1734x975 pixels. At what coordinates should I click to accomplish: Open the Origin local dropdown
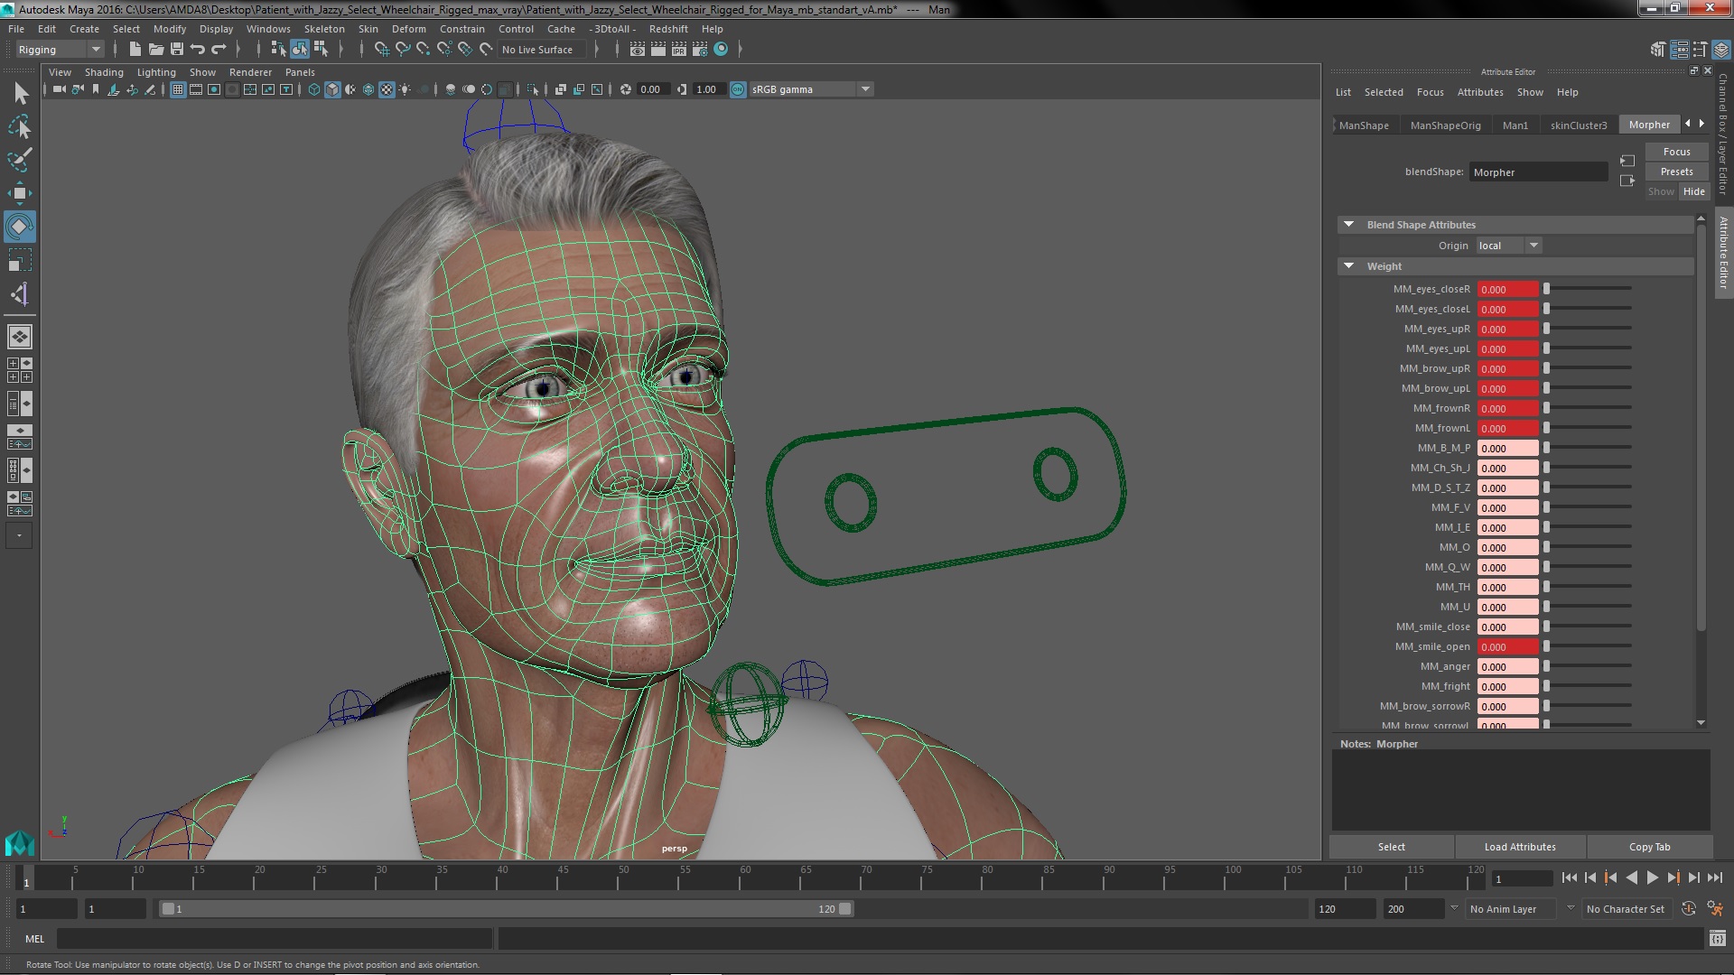coord(1509,246)
